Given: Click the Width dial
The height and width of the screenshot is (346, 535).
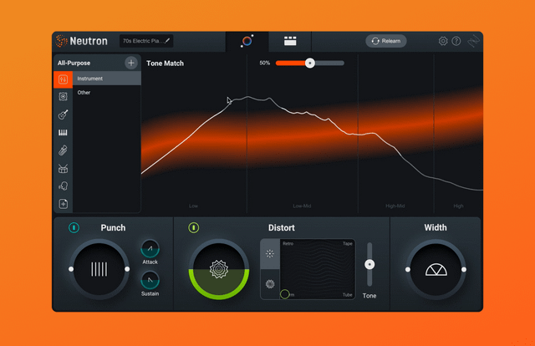Looking at the screenshot, I should tap(436, 269).
